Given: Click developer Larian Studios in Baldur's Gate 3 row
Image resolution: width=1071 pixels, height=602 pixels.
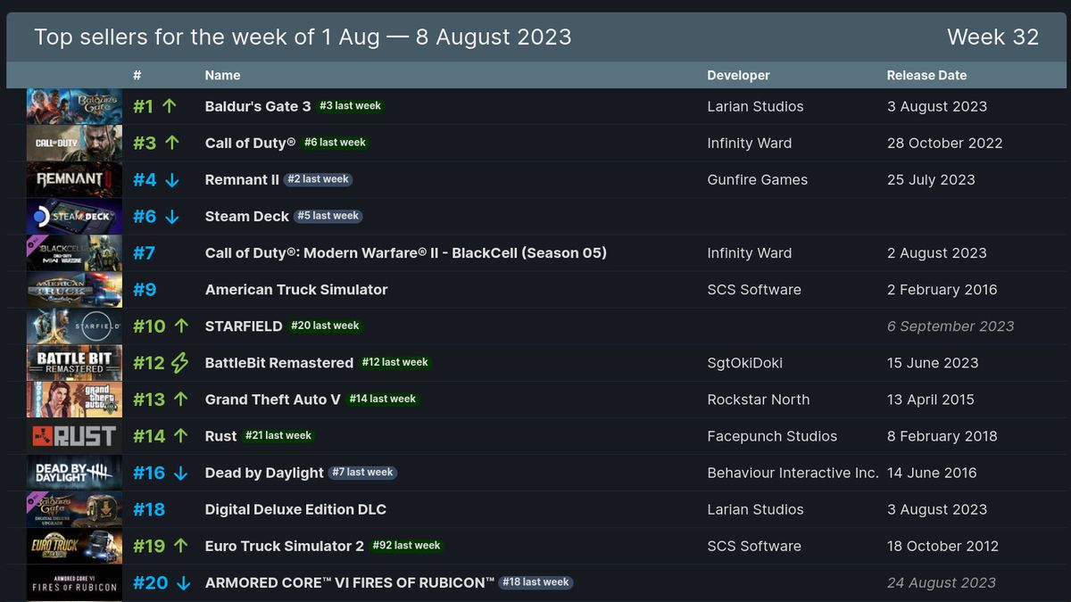Looking at the screenshot, I should point(756,106).
